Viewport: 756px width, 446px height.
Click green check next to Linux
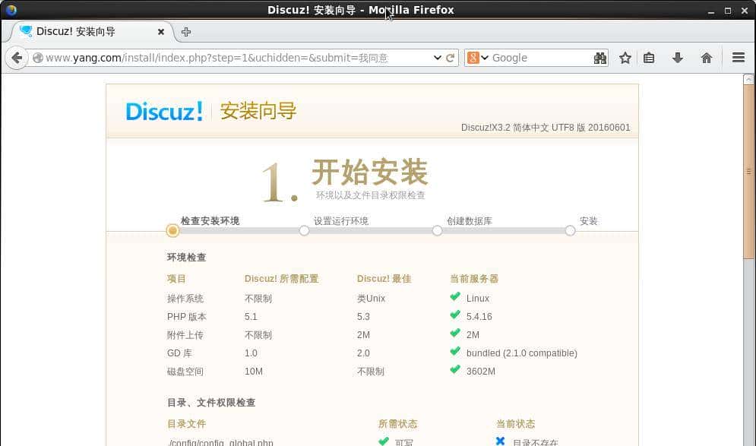[455, 297]
